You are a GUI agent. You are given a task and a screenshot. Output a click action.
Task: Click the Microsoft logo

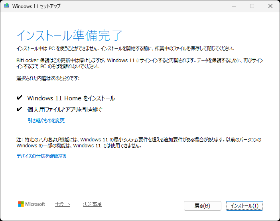pos(32,204)
